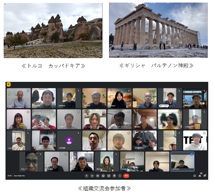The height and width of the screenshot is (194, 213).
Task: Show the participants list people icon
Action: click(200, 176)
